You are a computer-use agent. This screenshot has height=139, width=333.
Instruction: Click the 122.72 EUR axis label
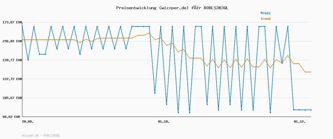(11, 79)
